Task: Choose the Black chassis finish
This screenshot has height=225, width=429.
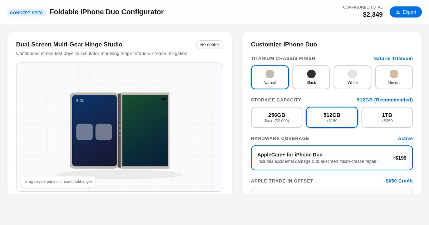Action: (311, 77)
